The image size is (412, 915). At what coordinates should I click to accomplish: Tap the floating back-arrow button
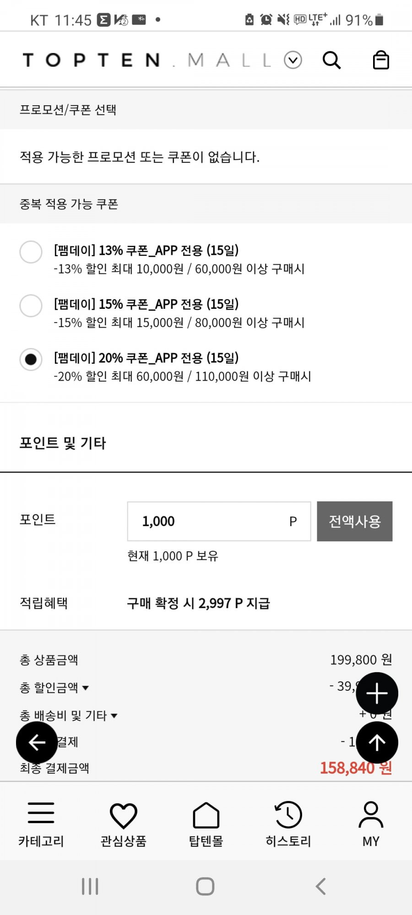tap(37, 743)
